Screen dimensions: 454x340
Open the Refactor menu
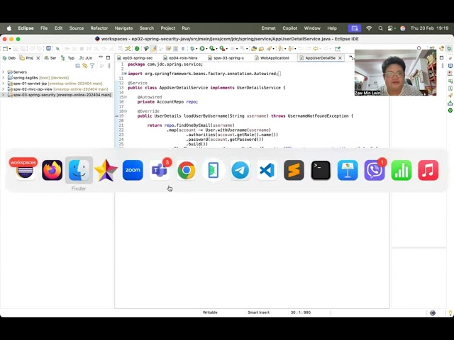99,28
